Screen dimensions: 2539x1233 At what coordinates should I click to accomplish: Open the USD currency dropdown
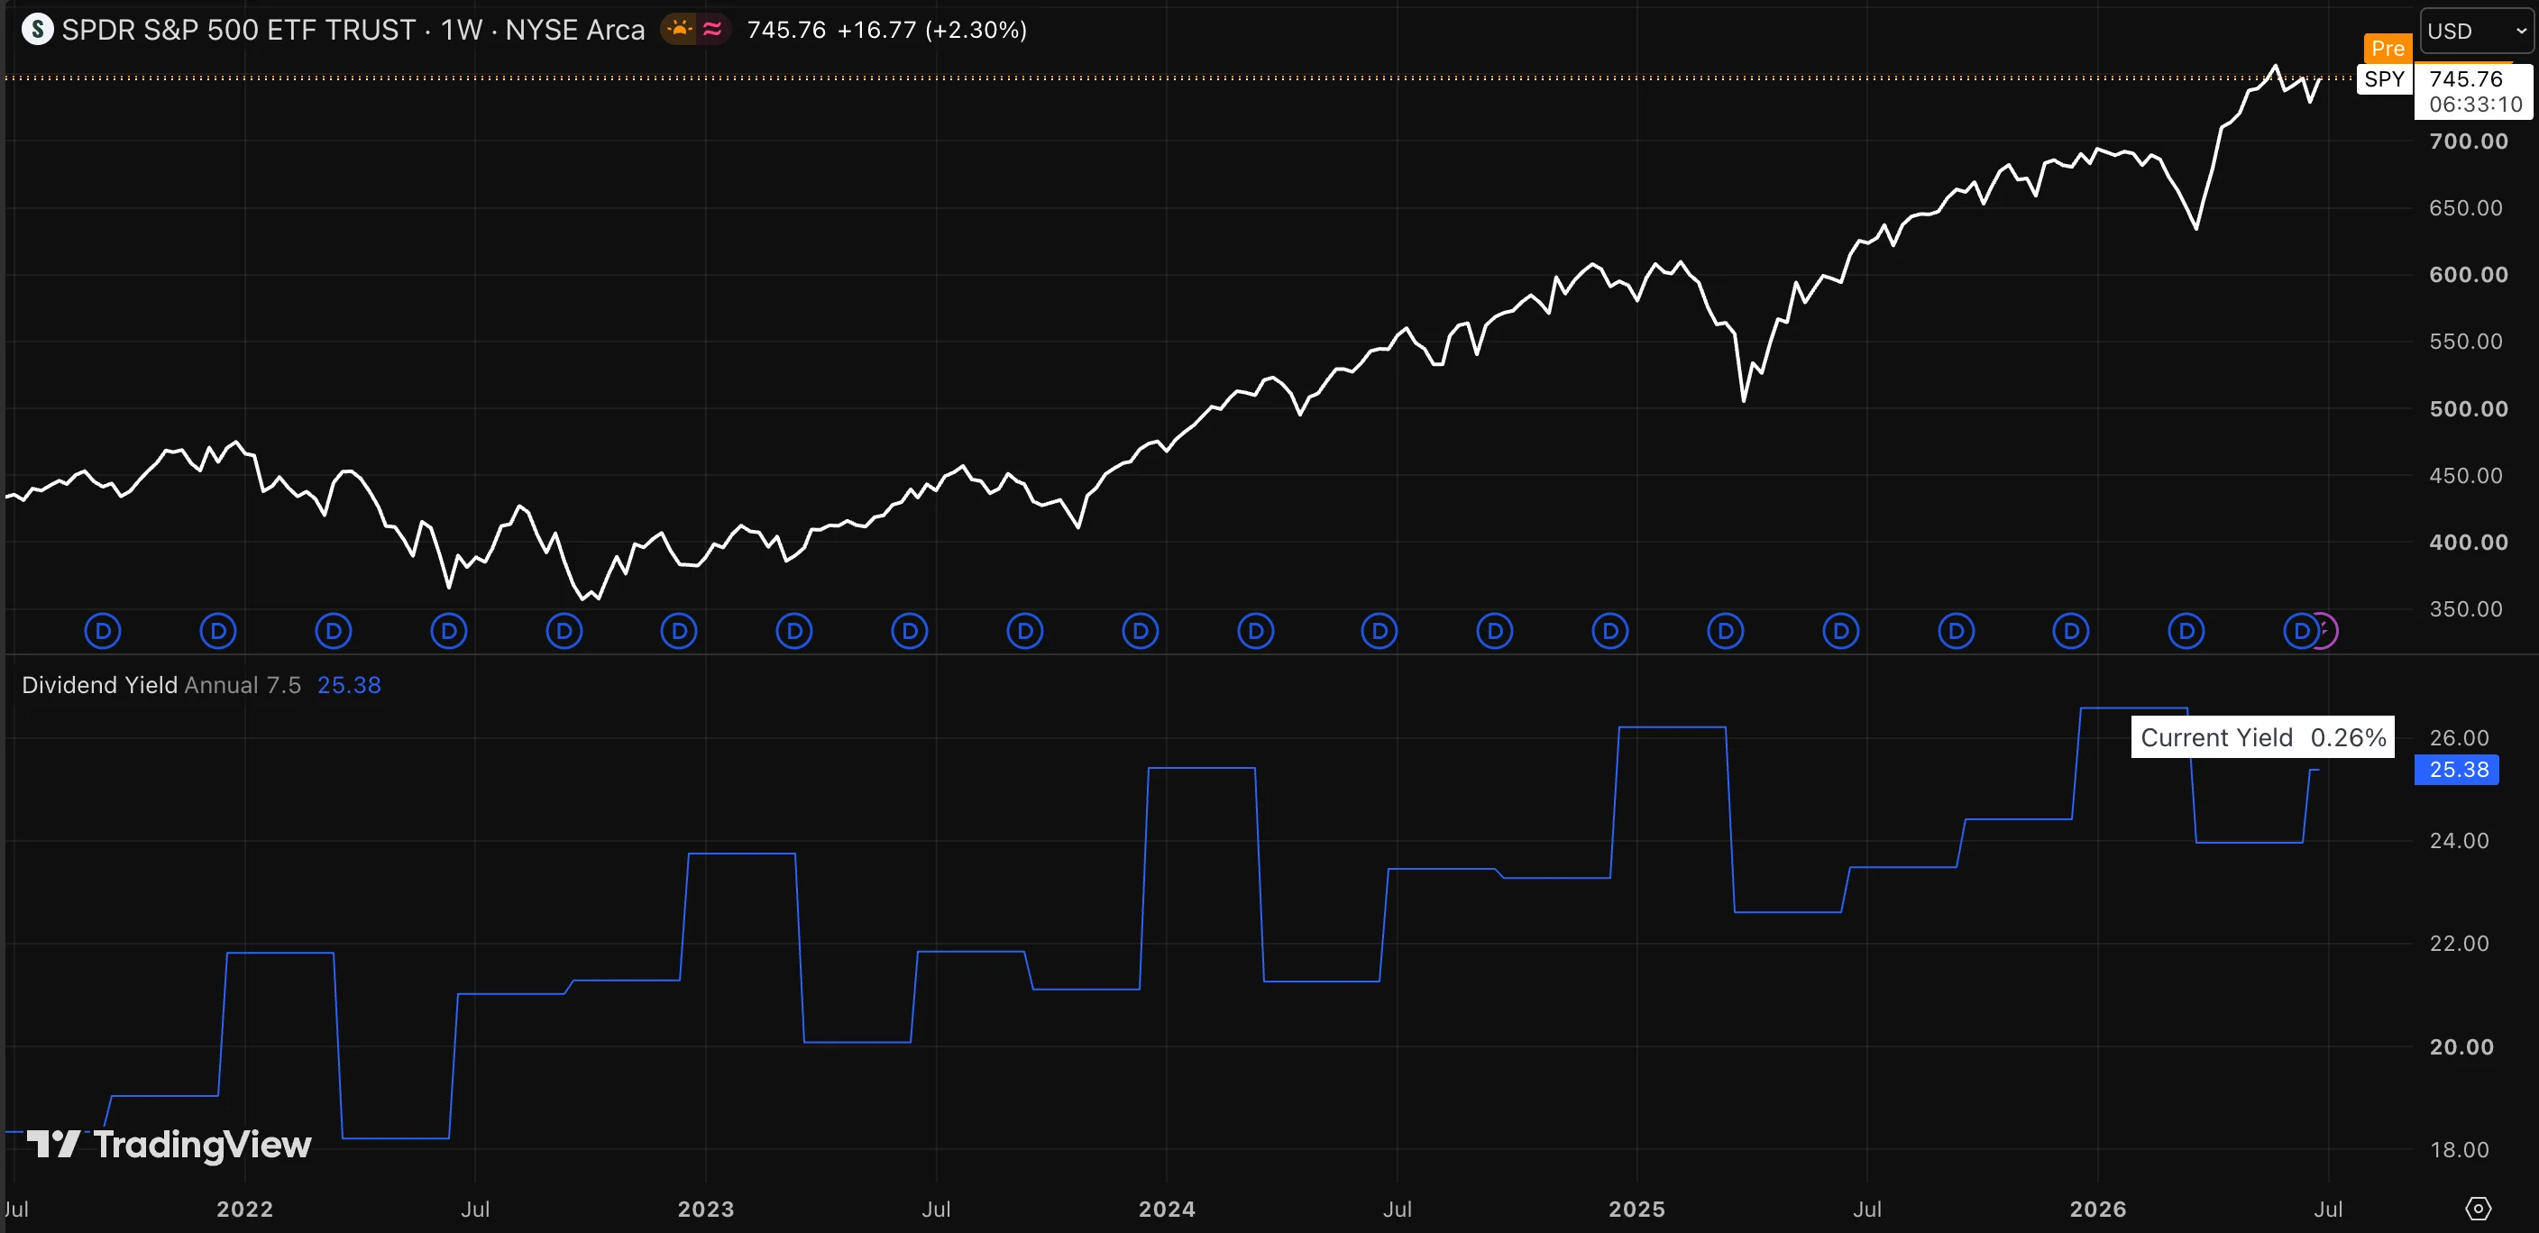point(2477,31)
